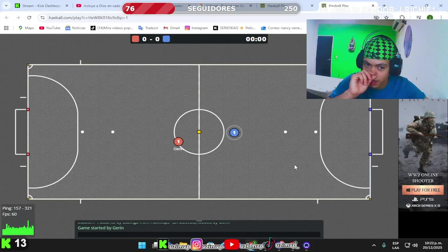The width and height of the screenshot is (448, 252).
Task: Go forward in browser history
Action: point(18,17)
